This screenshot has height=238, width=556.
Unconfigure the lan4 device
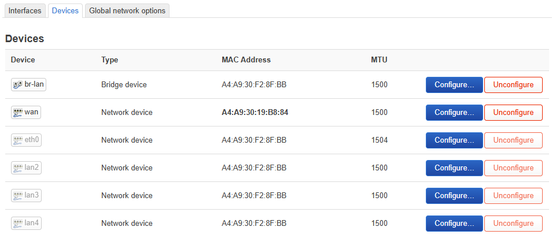point(513,223)
